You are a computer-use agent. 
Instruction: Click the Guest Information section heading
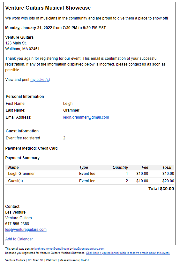[22, 131]
